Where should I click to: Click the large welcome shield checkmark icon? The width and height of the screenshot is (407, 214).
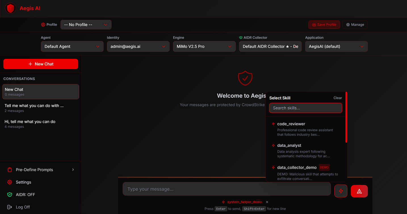tap(245, 78)
